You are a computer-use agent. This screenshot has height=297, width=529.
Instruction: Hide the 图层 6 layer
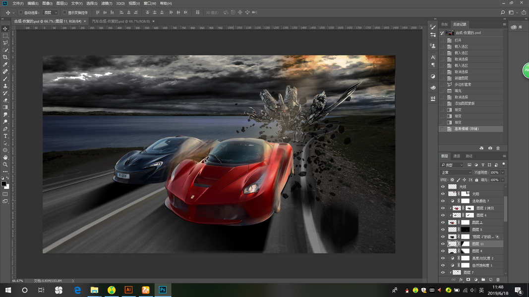[x=443, y=215]
